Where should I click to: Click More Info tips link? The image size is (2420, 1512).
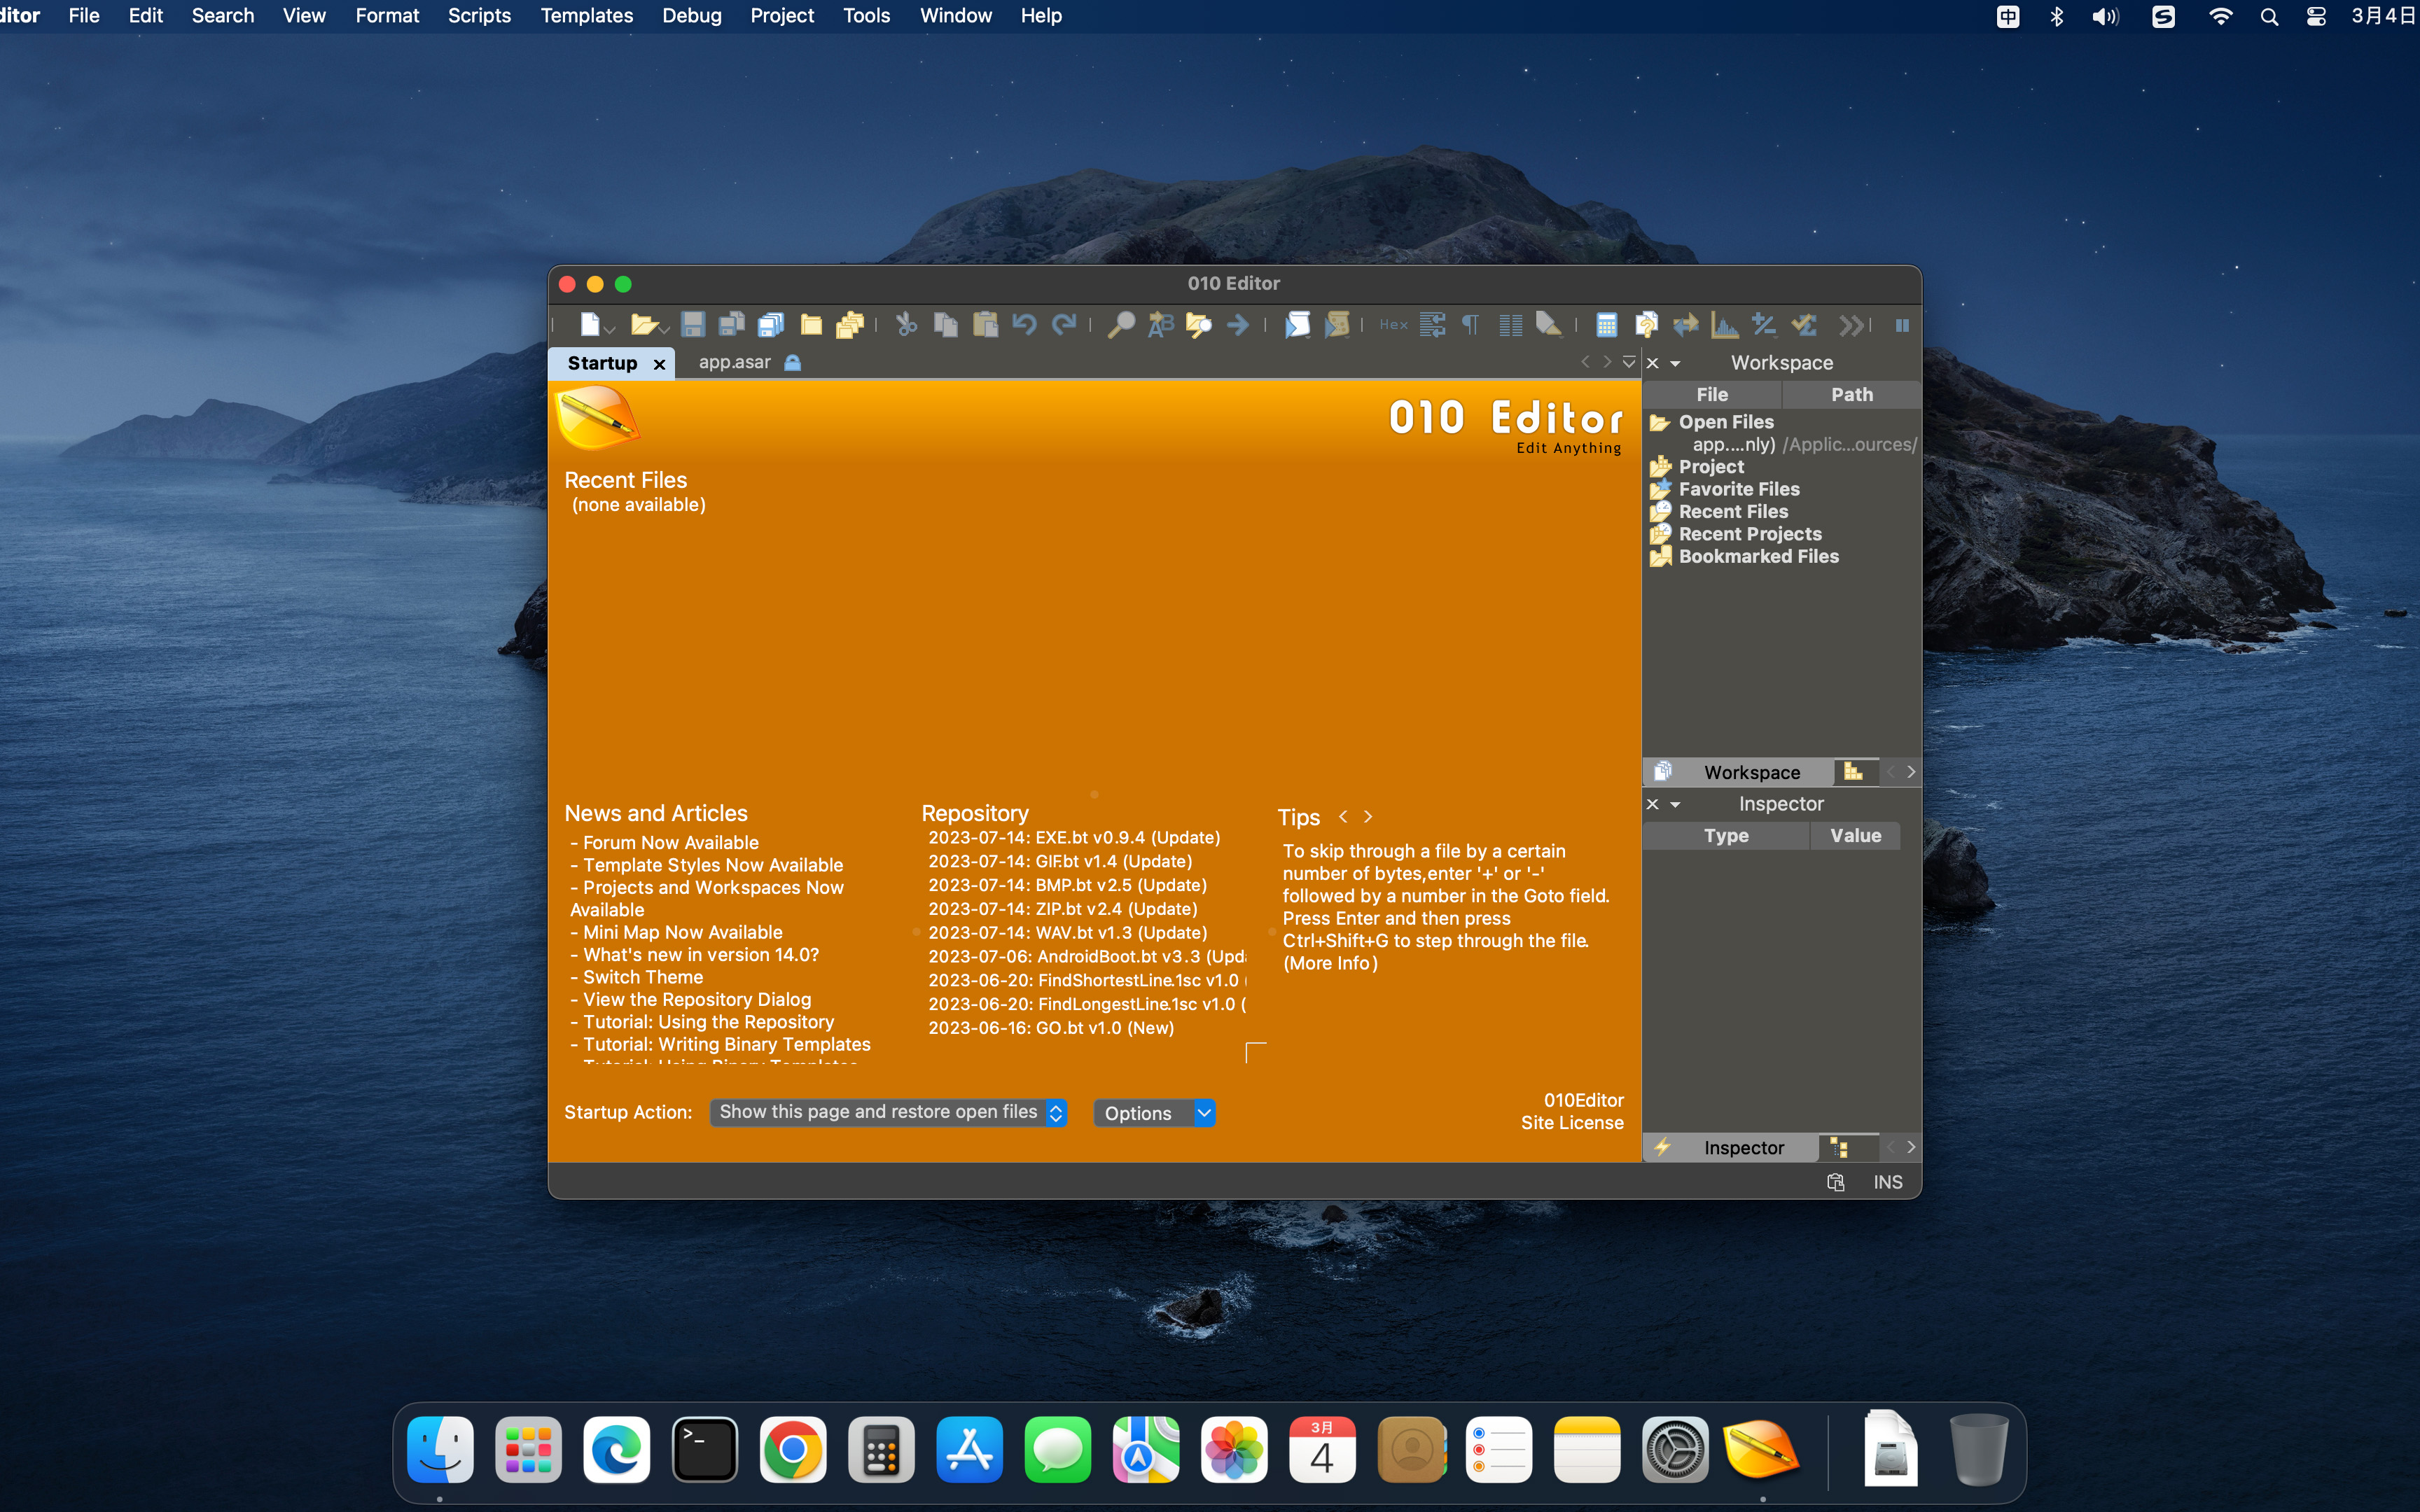[x=1329, y=962]
